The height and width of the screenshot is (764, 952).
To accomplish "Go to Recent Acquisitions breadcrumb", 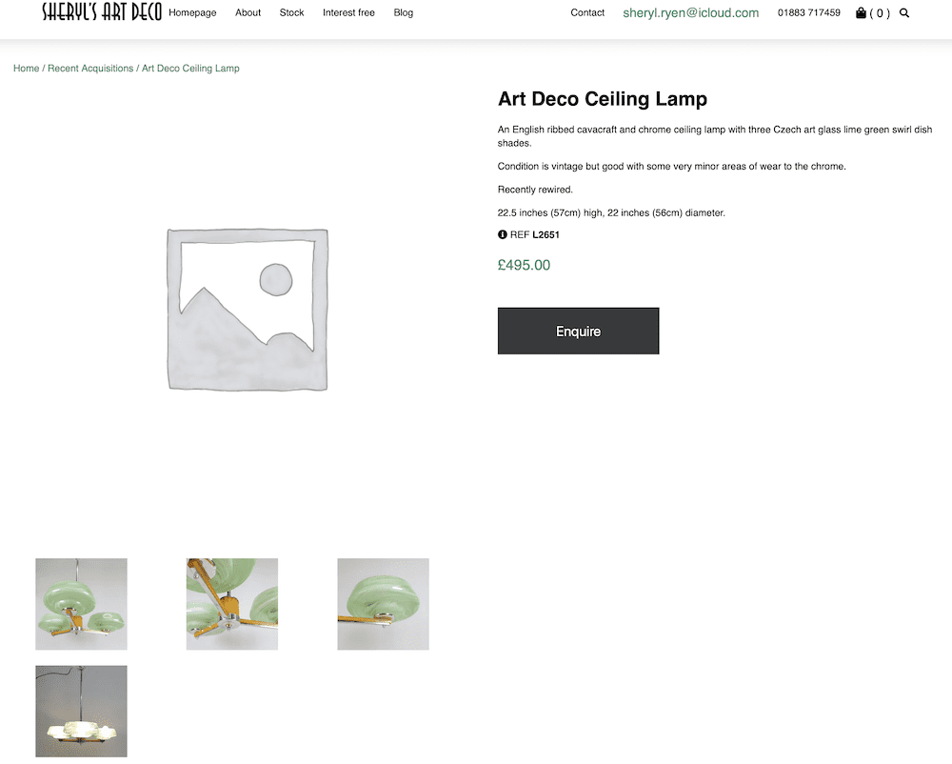I will tap(90, 69).
